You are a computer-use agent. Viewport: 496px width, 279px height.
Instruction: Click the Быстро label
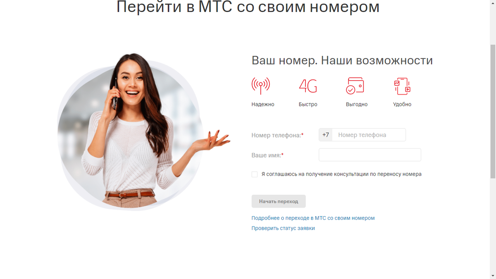(x=308, y=105)
